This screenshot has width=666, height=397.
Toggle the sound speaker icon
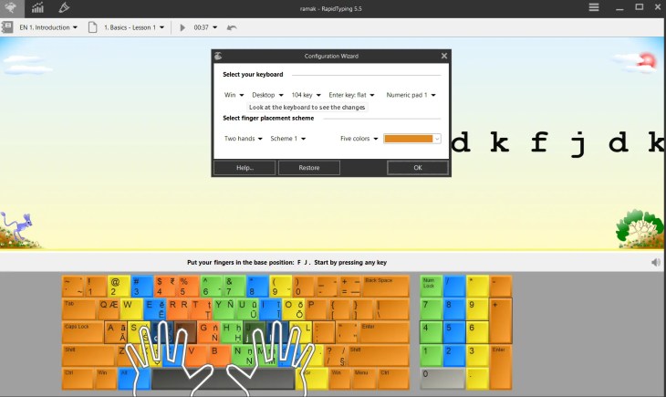[656, 262]
